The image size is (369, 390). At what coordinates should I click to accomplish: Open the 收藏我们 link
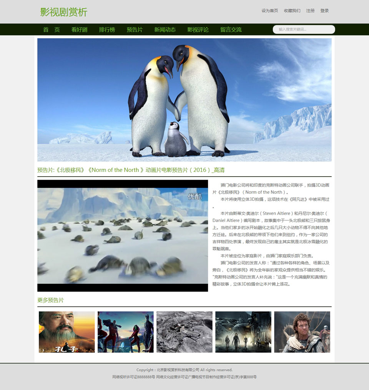(292, 11)
